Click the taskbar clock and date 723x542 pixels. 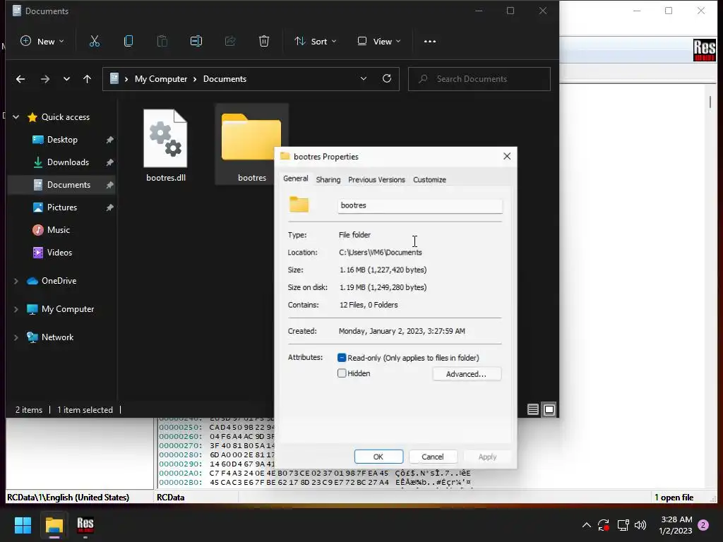point(676,525)
